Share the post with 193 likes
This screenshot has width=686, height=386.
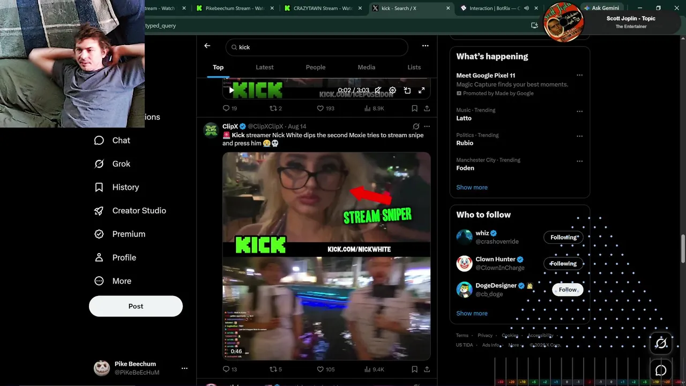click(427, 108)
